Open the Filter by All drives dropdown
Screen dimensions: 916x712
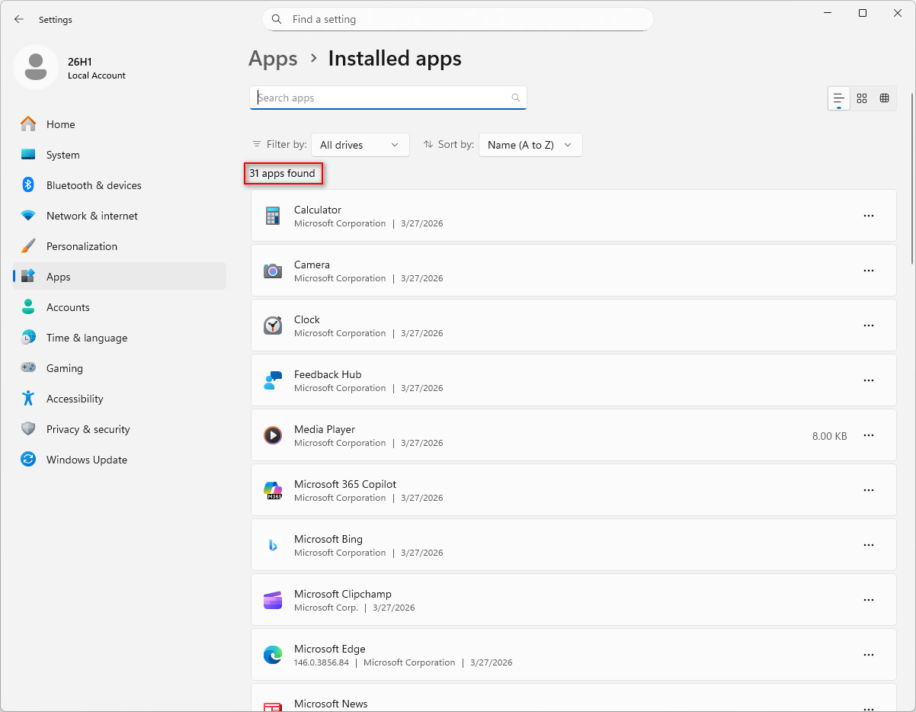point(360,145)
